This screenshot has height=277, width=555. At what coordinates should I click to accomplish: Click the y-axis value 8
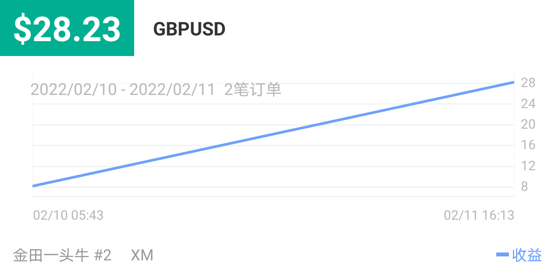pyautogui.click(x=524, y=187)
